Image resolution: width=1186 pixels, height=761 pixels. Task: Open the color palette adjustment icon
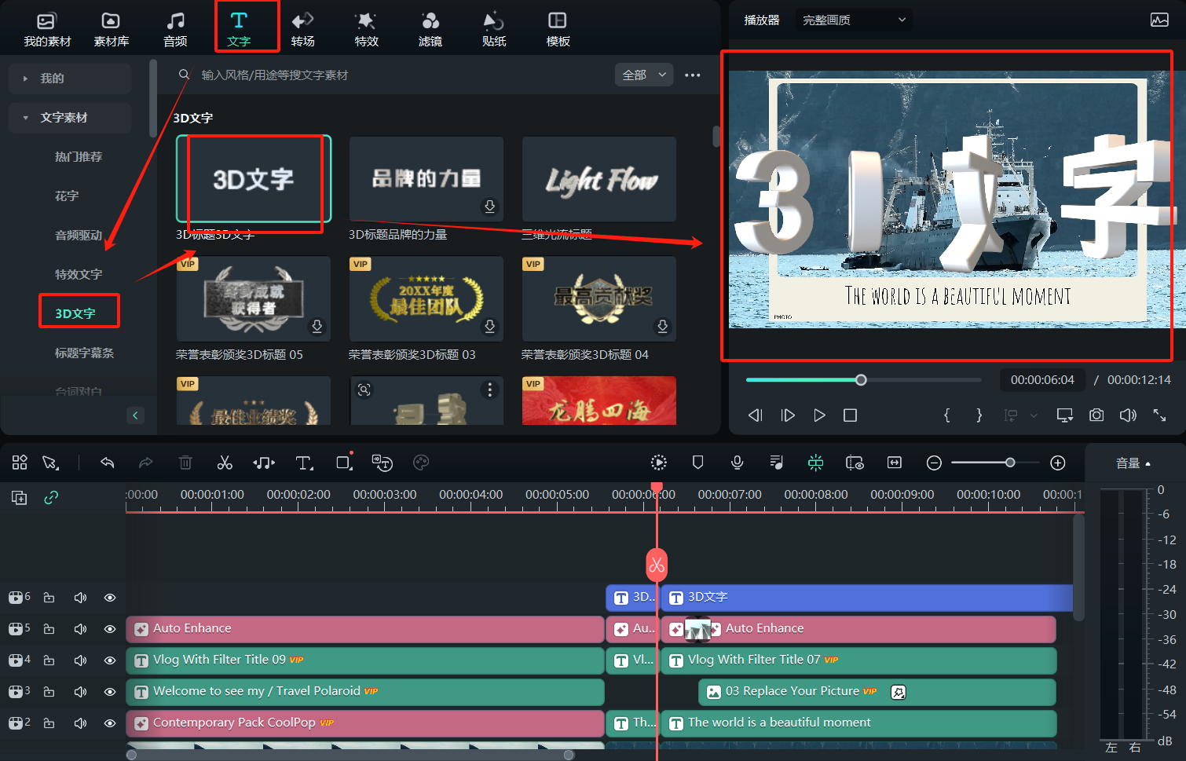[421, 463]
